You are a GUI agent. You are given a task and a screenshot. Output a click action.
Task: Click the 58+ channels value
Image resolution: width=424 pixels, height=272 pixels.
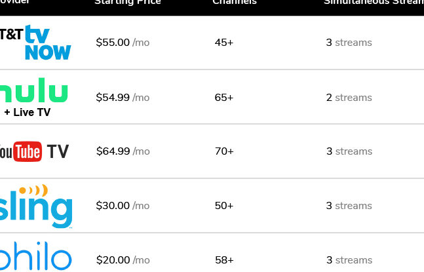pyautogui.click(x=224, y=260)
